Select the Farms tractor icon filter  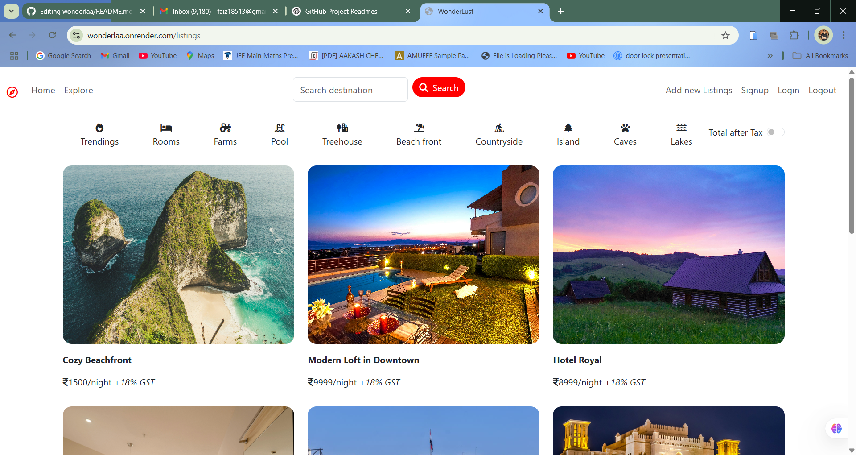pos(225,128)
